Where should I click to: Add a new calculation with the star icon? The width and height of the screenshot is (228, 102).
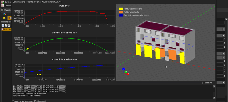pos(3,25)
